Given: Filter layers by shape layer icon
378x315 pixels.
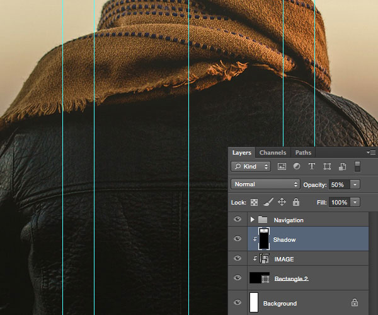Looking at the screenshot, I should pos(327,167).
